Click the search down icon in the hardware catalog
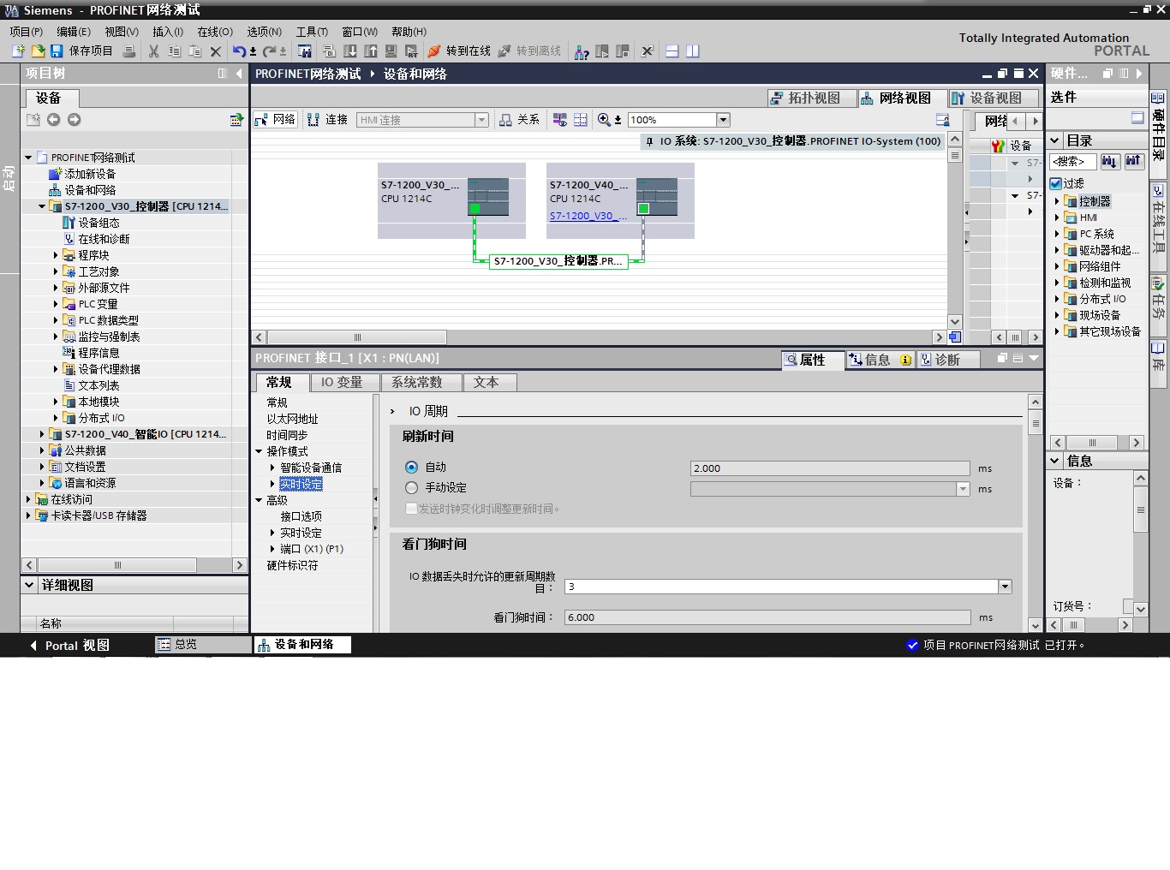 tap(1110, 161)
